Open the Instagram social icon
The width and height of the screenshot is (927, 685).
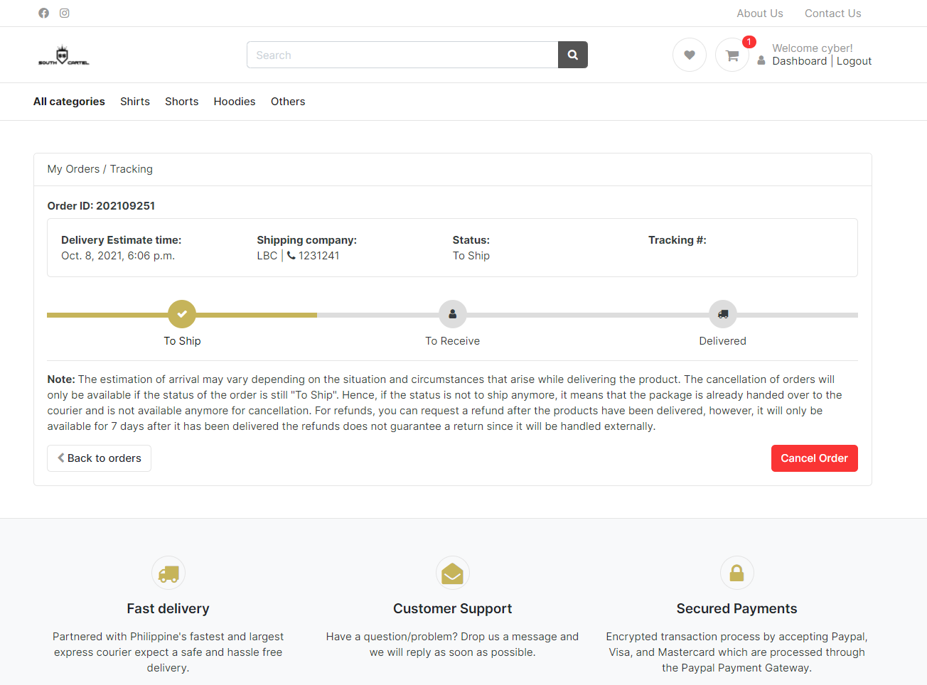pyautogui.click(x=64, y=13)
